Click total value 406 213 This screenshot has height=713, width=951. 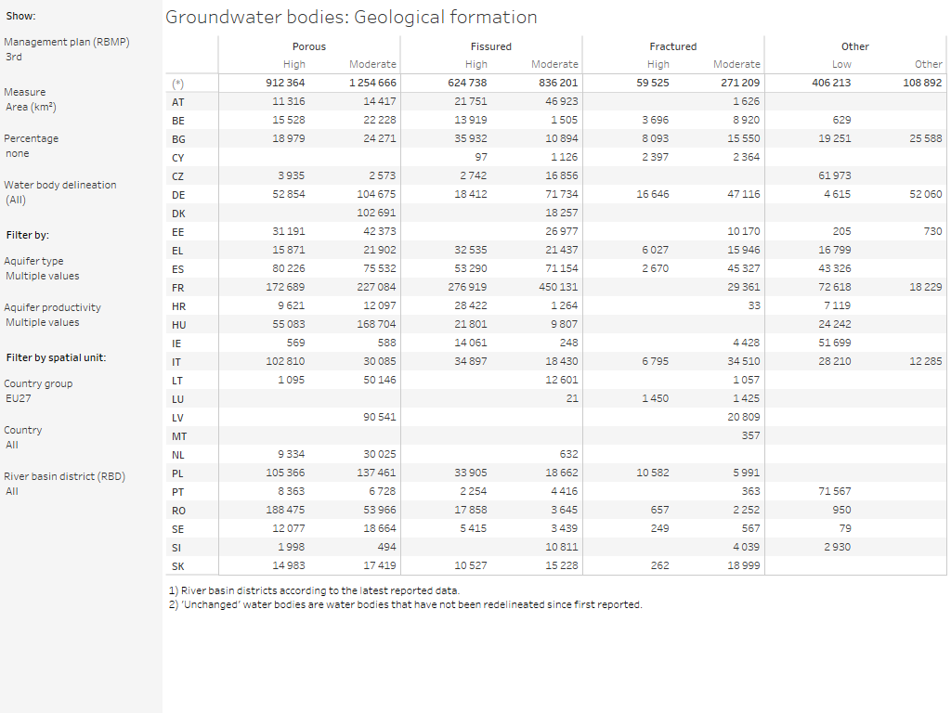point(831,83)
